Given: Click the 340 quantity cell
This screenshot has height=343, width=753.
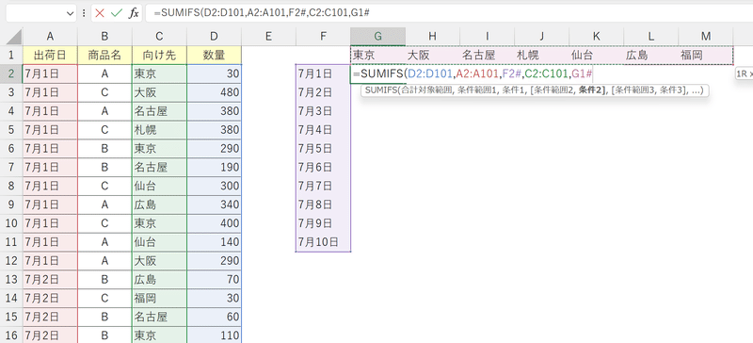Looking at the screenshot, I should pos(215,204).
